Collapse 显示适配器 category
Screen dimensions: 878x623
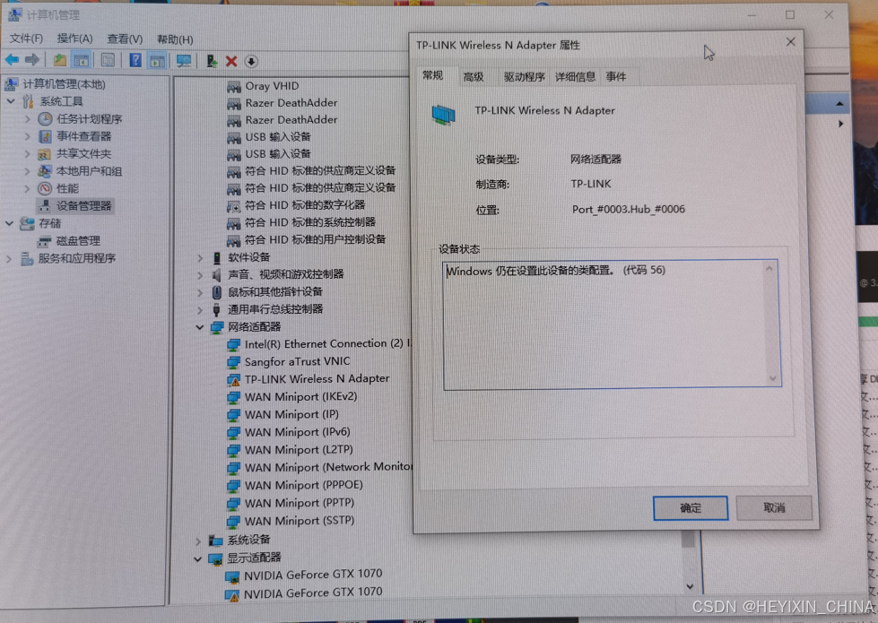[x=197, y=558]
